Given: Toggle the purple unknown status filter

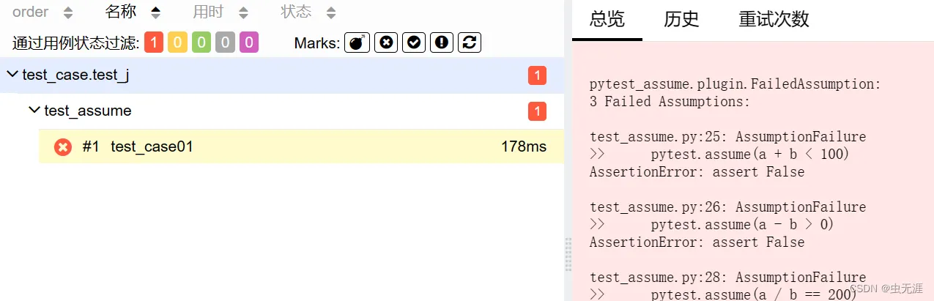Looking at the screenshot, I should pos(249,42).
